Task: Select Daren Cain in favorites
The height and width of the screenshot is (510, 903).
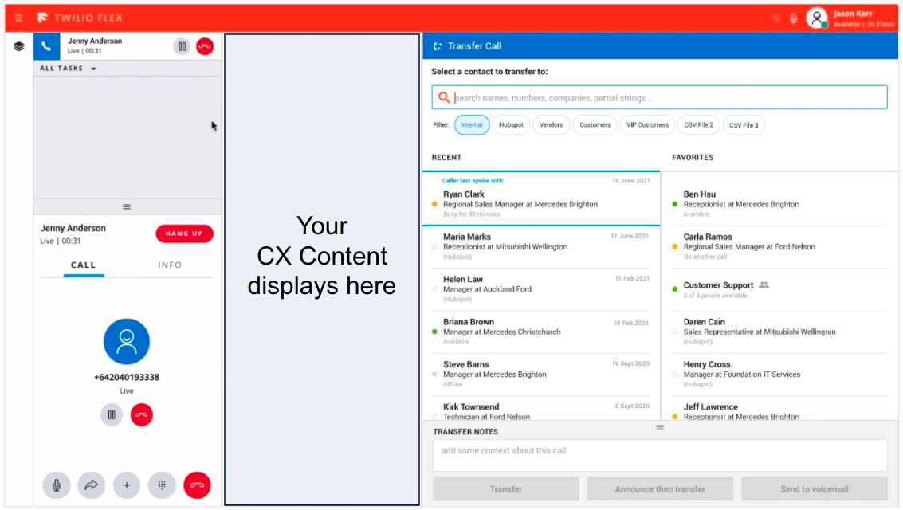Action: (x=780, y=332)
